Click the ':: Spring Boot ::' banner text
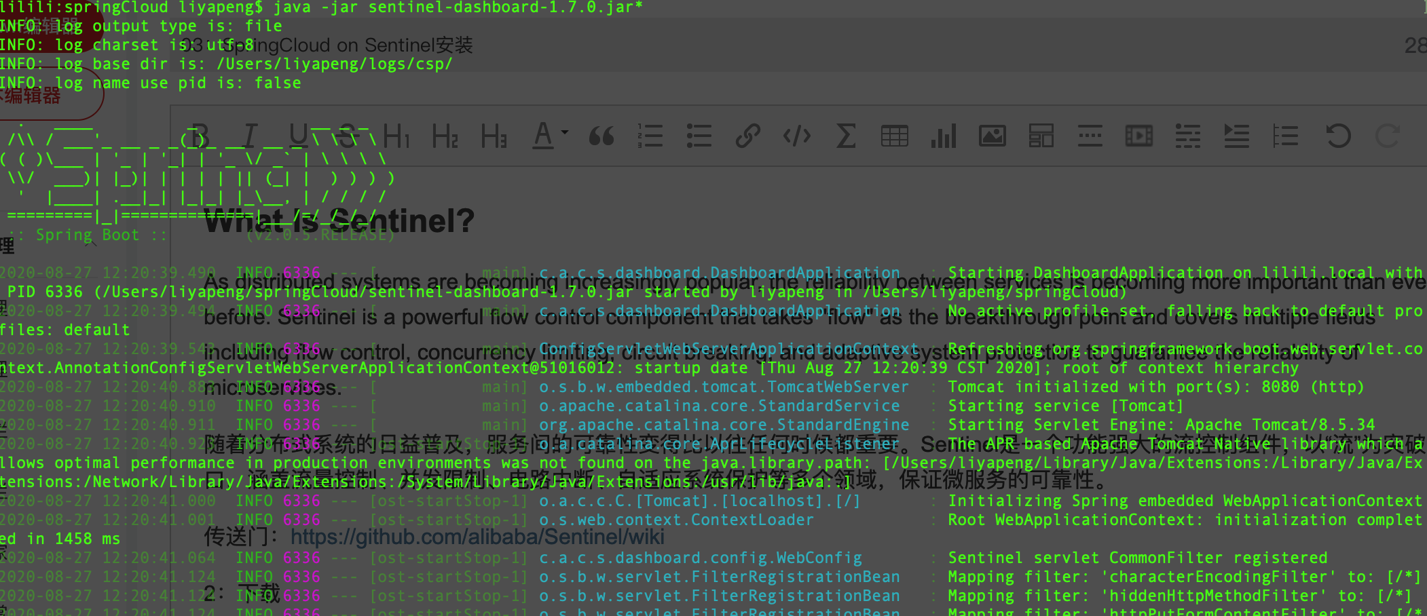Viewport: 1427px width, 616px height. 87,235
